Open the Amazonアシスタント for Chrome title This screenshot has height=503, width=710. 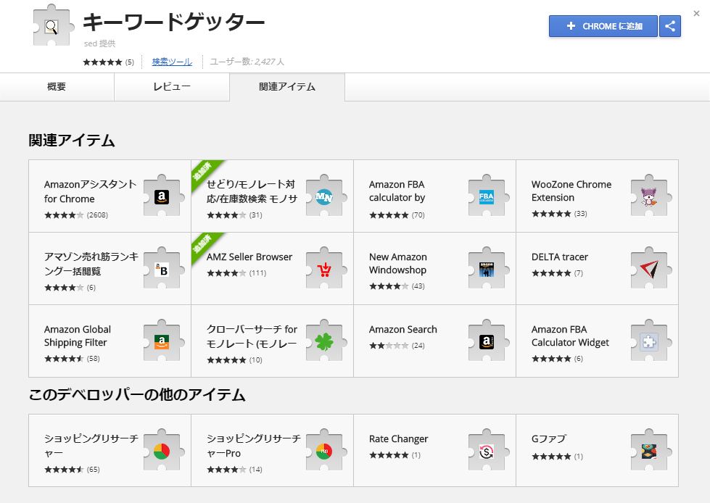pyautogui.click(x=90, y=191)
